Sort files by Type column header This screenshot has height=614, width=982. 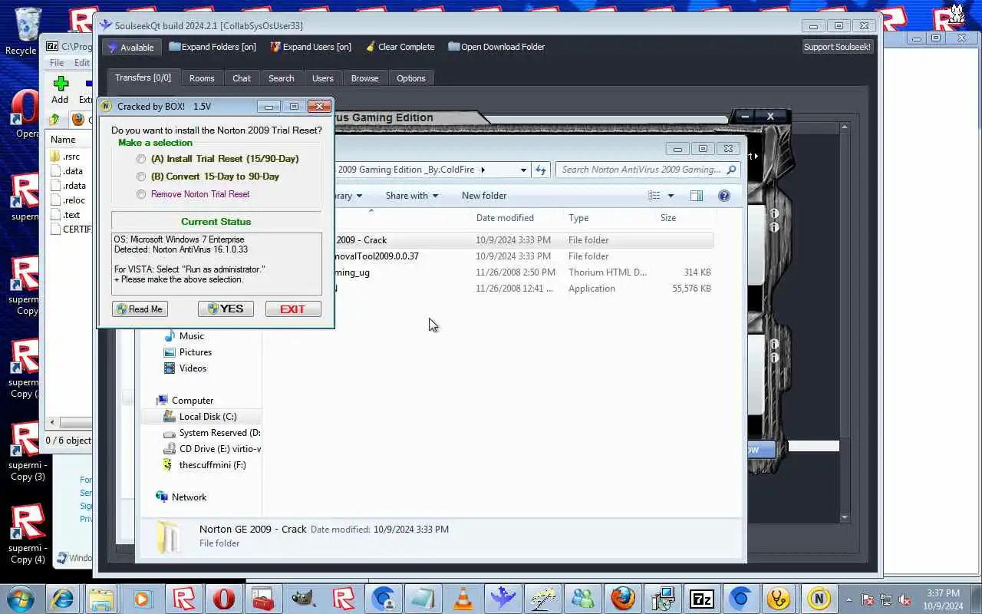[578, 218]
